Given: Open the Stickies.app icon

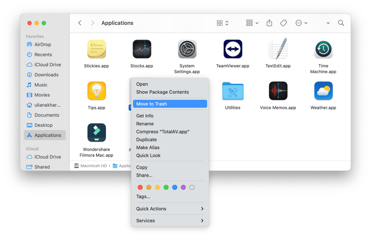Looking at the screenshot, I should pyautogui.click(x=96, y=49).
